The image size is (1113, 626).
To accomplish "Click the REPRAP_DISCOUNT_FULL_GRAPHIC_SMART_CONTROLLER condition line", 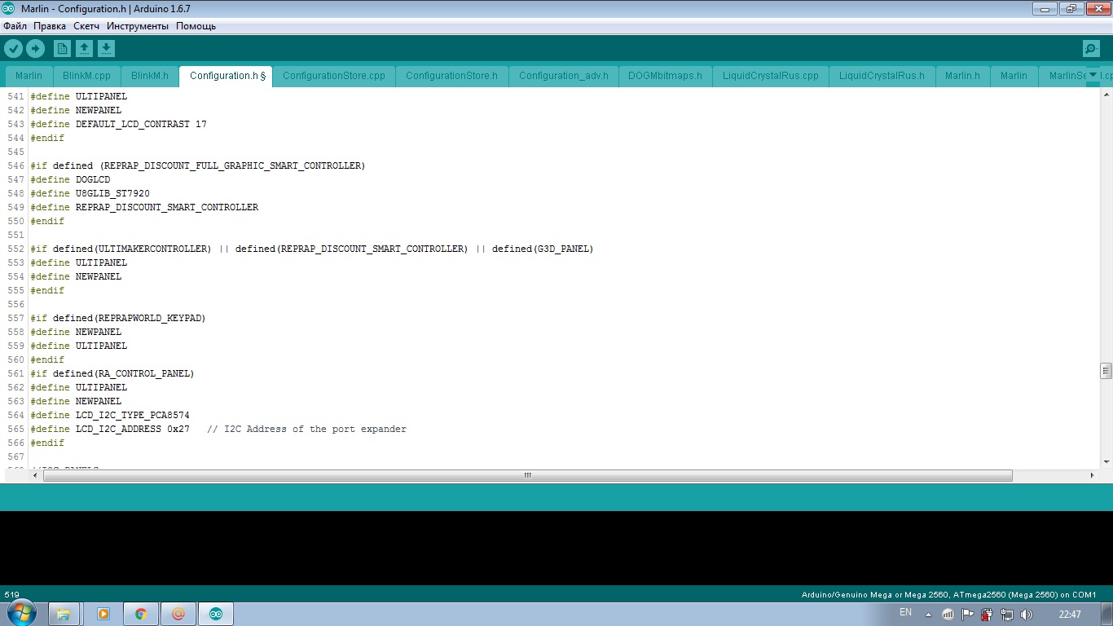I will click(x=197, y=165).
